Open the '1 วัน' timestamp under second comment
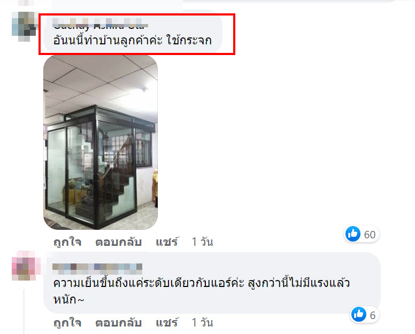The height and width of the screenshot is (334, 415). [x=202, y=323]
